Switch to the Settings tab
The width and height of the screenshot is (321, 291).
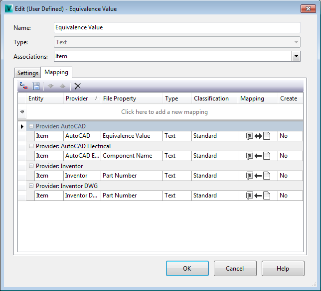27,73
